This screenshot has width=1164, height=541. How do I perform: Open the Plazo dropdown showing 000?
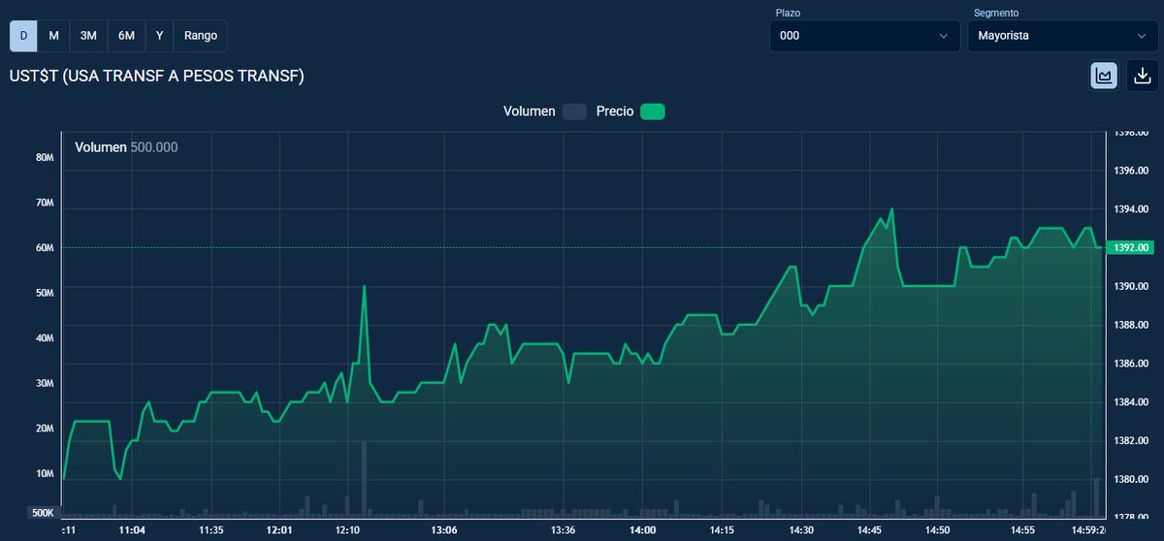pos(865,36)
